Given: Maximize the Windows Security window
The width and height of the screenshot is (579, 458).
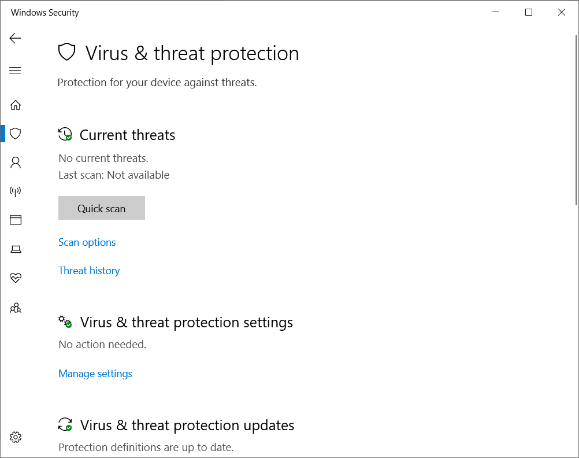Looking at the screenshot, I should tap(529, 12).
